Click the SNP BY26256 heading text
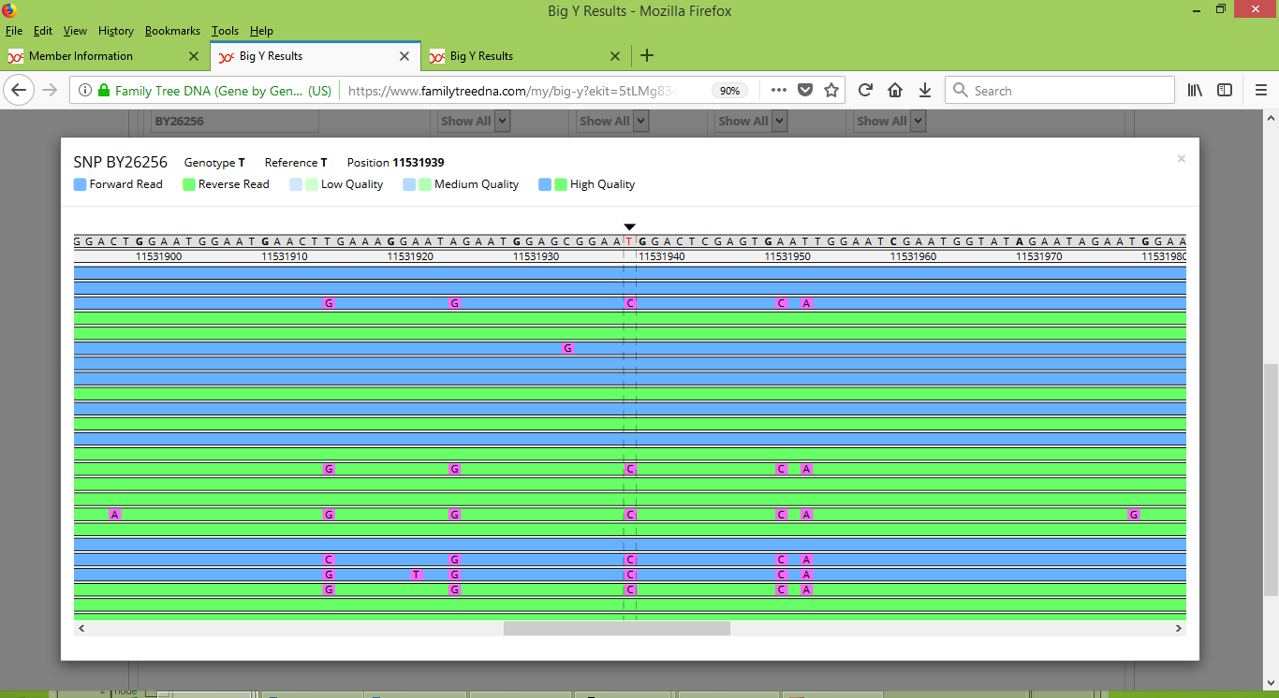 [120, 162]
